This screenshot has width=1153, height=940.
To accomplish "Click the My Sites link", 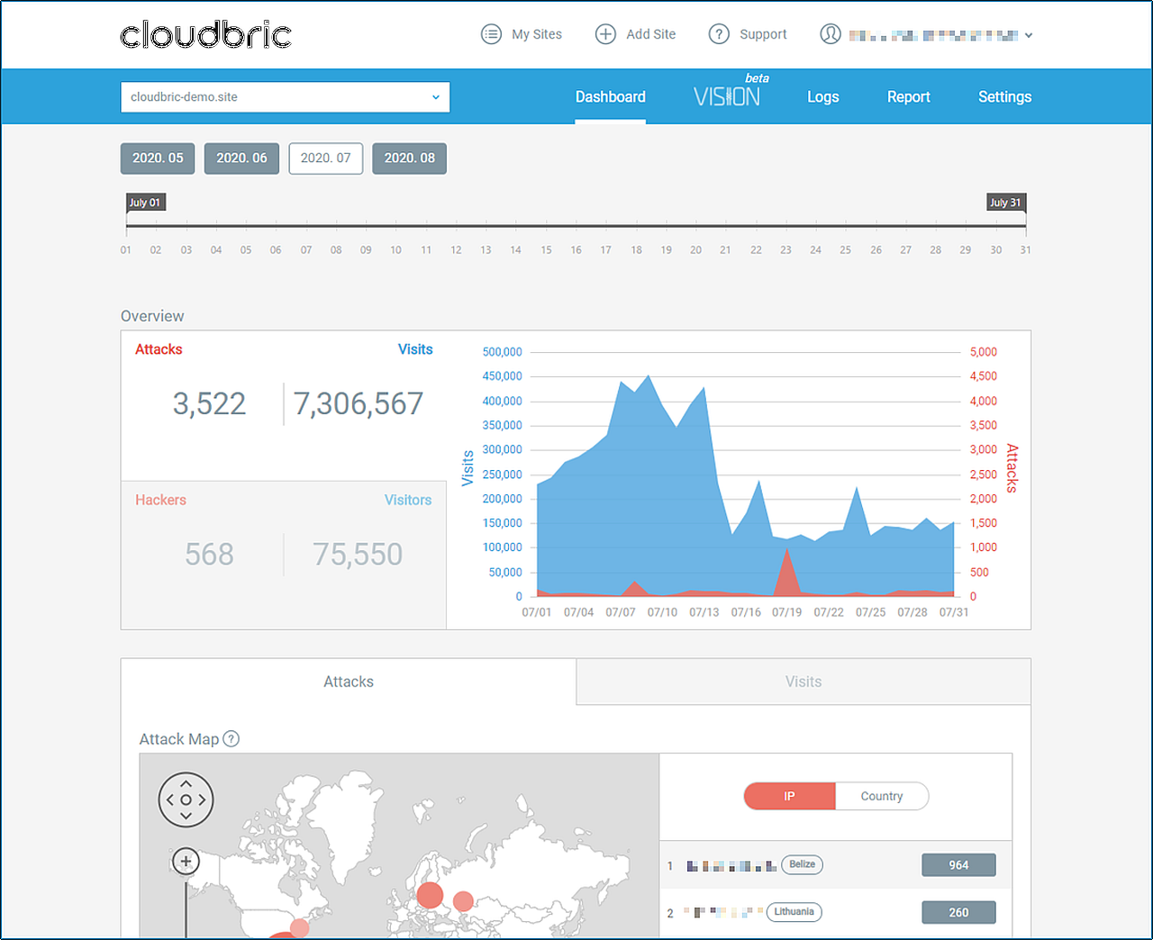I will point(537,34).
